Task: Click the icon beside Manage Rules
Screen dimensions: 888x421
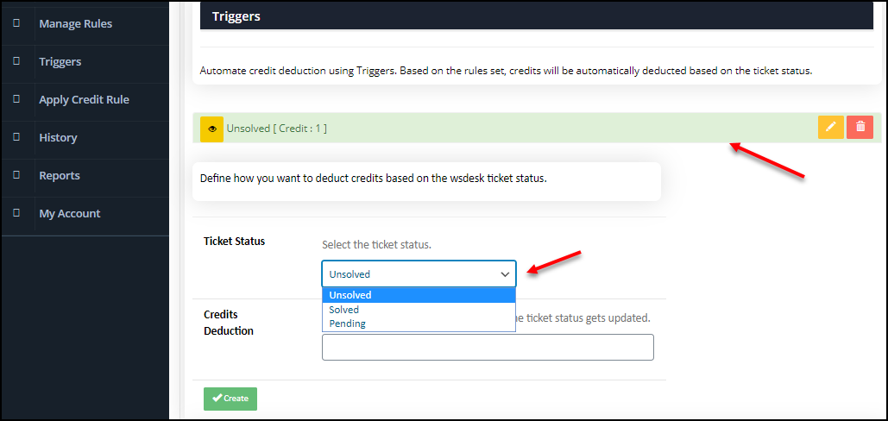Action: tap(16, 24)
